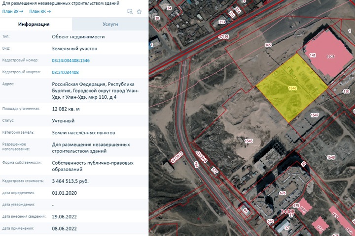Add parcel to favorites with star icon

tap(140, 11)
